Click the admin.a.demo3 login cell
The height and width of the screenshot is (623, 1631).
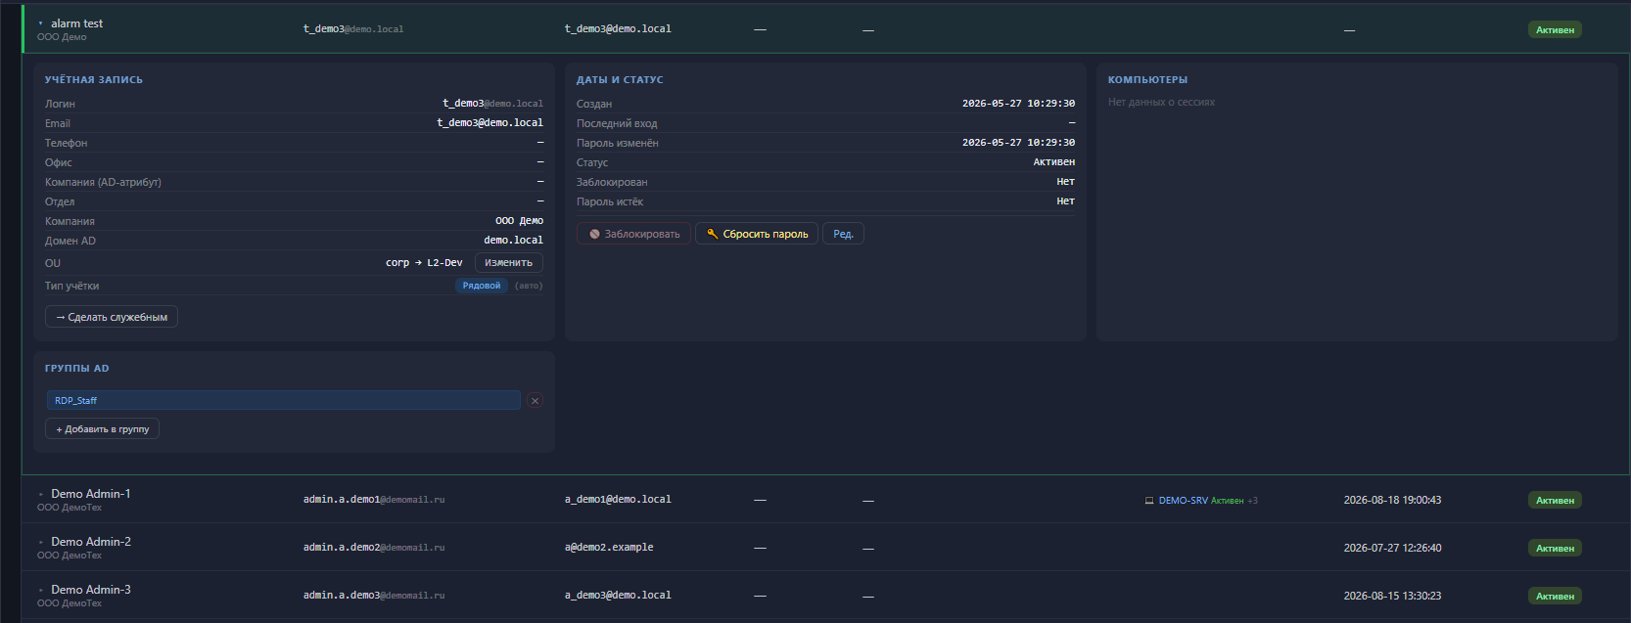(x=374, y=596)
